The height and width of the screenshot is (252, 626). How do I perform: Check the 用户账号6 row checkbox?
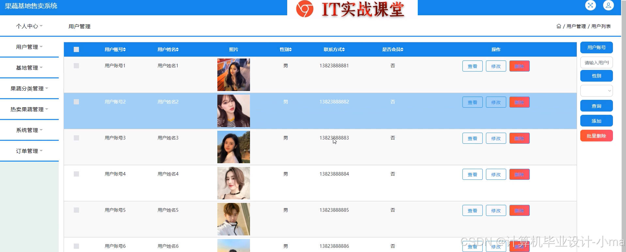coord(76,246)
